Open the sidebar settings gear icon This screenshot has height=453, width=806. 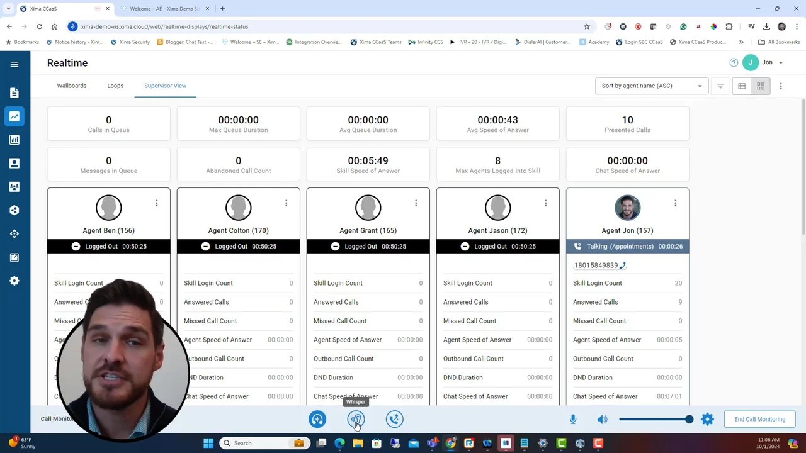[14, 281]
